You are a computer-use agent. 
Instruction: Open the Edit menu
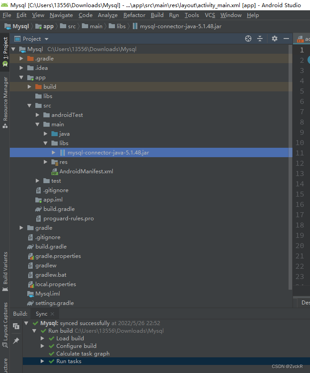point(21,15)
